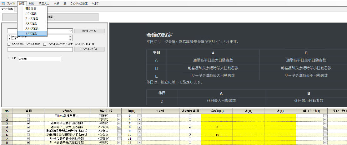Select the マクロ定義 tab
This screenshot has height=145, width=347.
click(7, 9)
